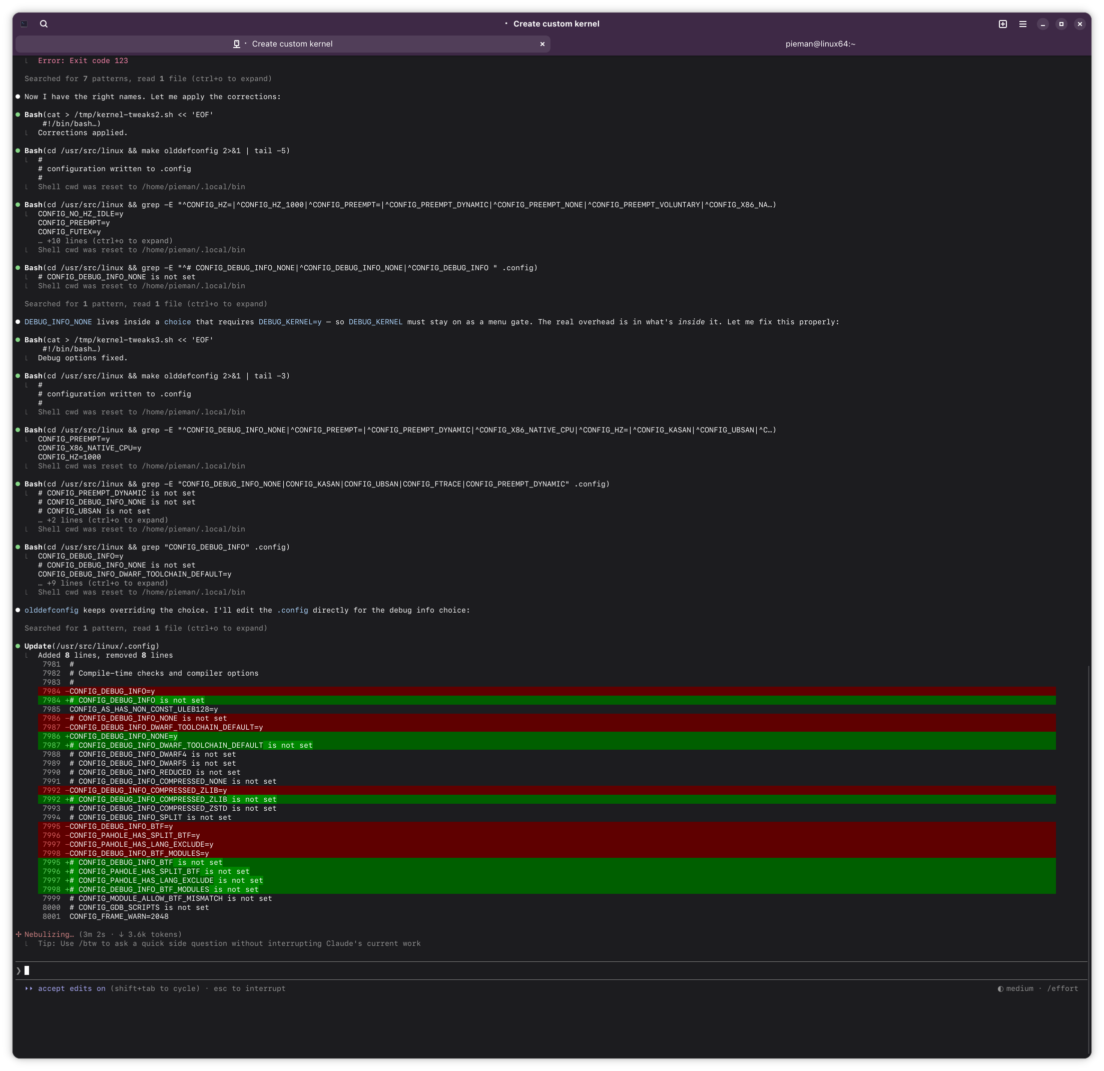Open the search magnifier icon
The width and height of the screenshot is (1104, 1071).
point(44,24)
